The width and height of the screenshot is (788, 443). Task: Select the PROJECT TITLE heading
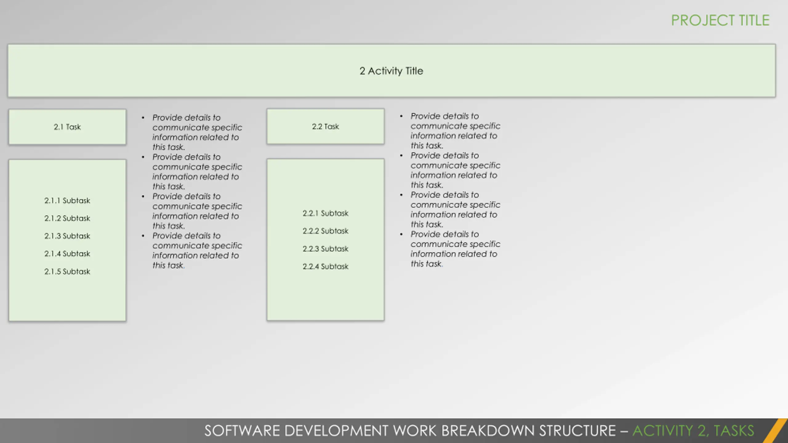(x=720, y=21)
